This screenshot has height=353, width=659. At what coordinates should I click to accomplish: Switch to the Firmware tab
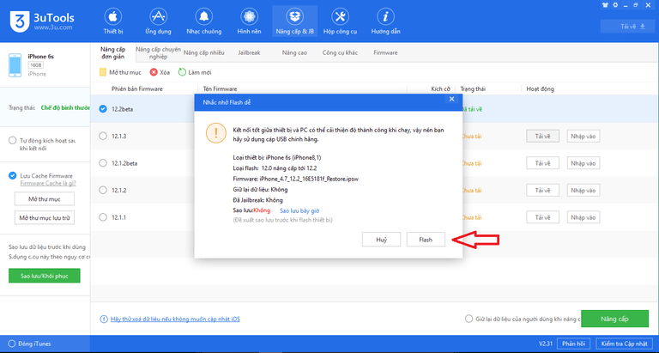385,53
